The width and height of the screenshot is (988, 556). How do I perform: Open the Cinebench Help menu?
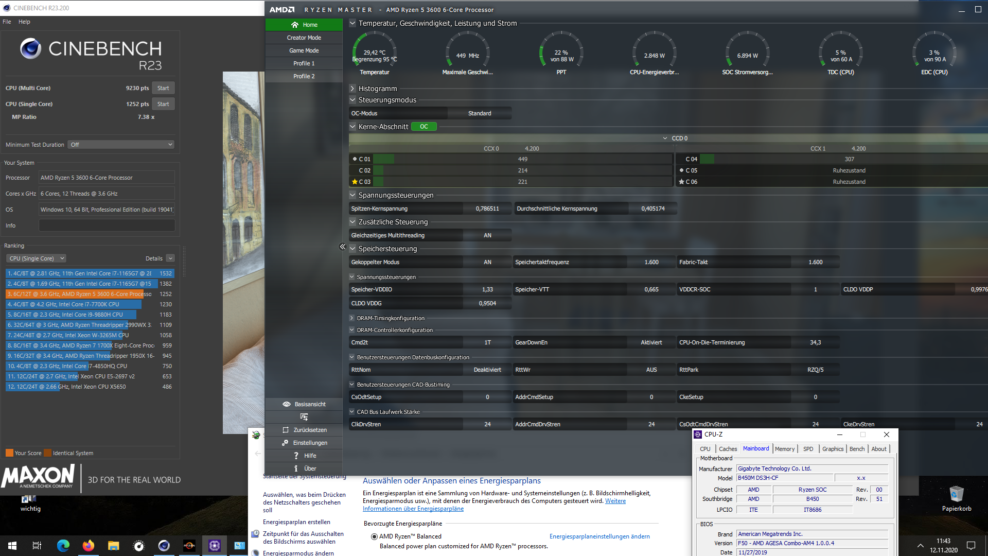click(24, 22)
